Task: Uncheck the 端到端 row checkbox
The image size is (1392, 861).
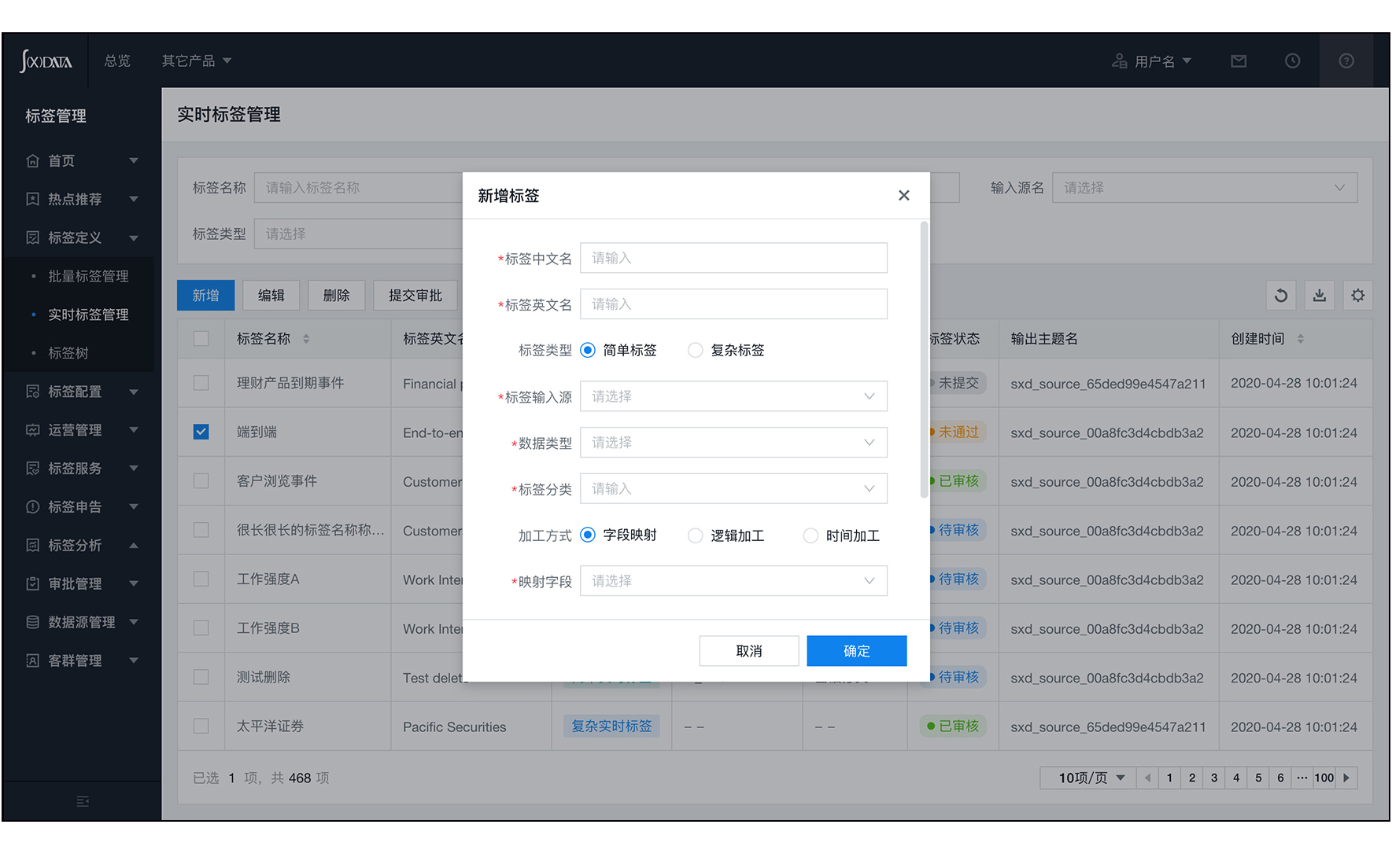Action: coord(201,432)
